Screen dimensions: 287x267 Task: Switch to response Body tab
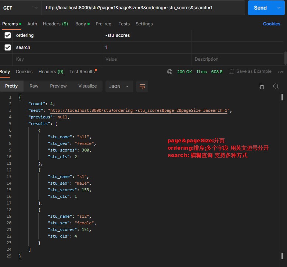5,72
